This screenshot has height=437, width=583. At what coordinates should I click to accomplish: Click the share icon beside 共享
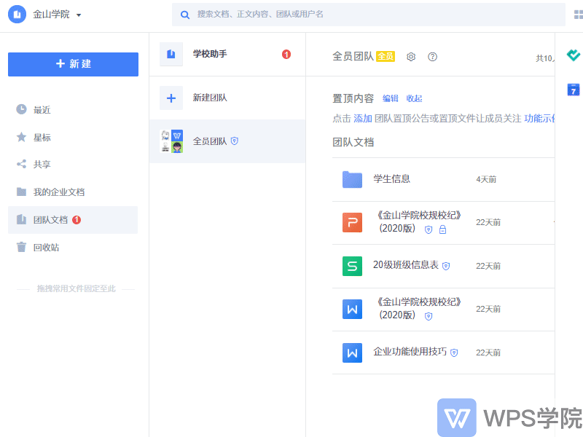22,164
